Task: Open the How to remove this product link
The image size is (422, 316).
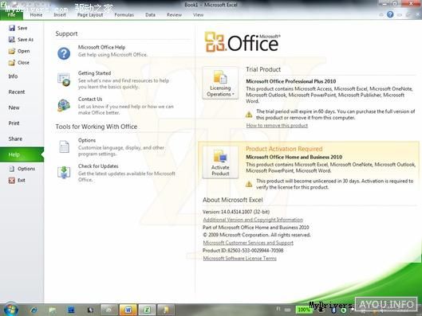Action: [277, 126]
